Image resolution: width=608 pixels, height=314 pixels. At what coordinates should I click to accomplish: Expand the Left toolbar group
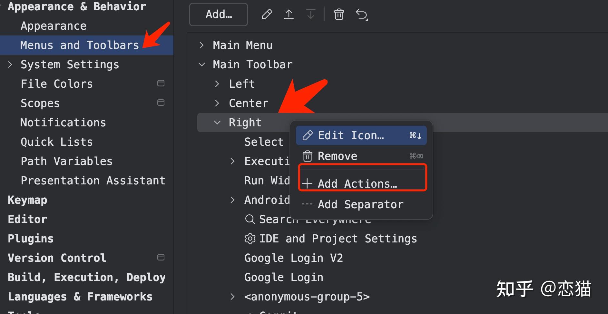point(217,83)
